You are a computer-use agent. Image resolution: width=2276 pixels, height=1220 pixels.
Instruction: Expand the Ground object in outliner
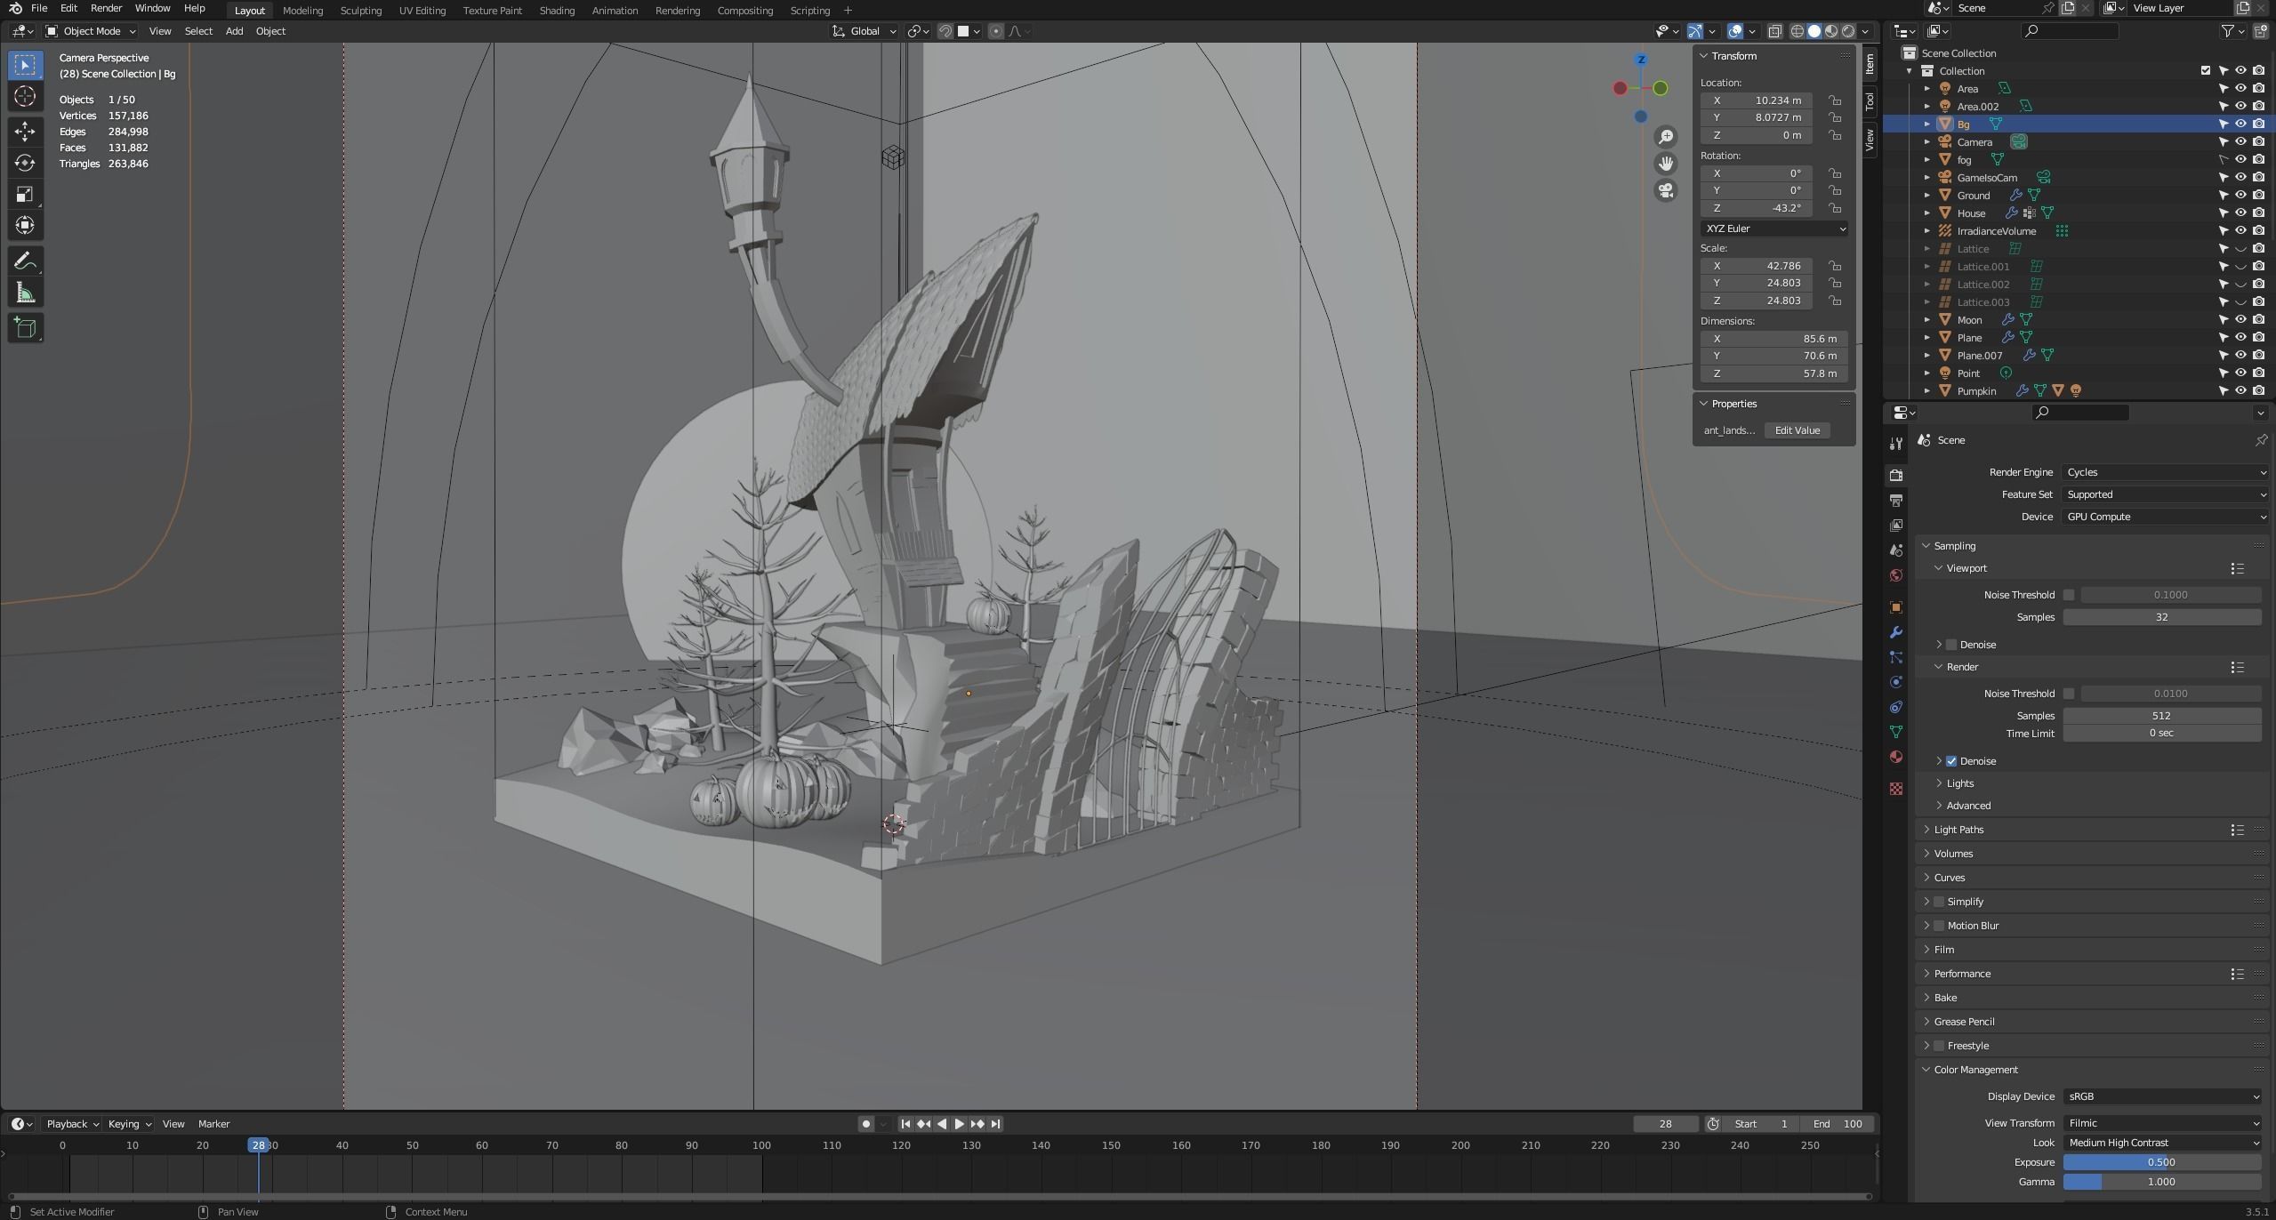click(1926, 196)
